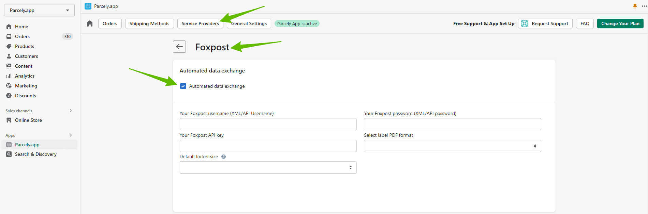Click the Request Support button
Image resolution: width=648 pixels, height=214 pixels.
[x=545, y=23]
